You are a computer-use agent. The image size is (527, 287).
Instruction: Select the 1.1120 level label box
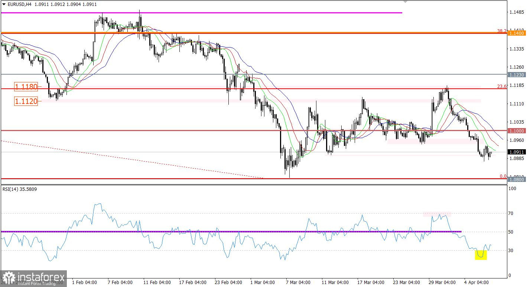pos(26,101)
